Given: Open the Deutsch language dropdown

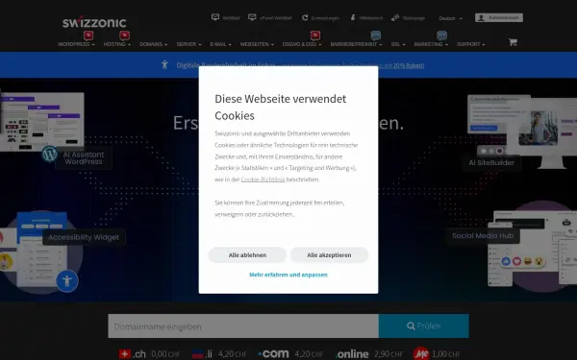Looking at the screenshot, I should 450,18.
